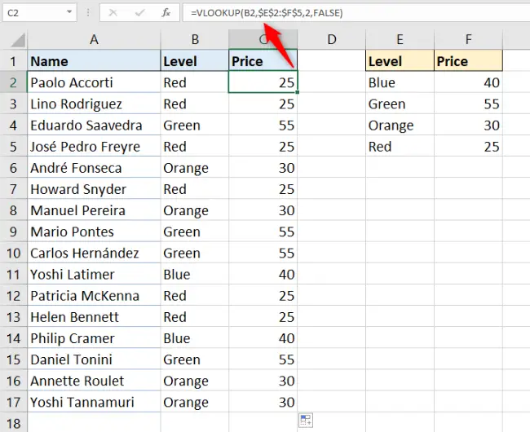Screen dimensions: 530x432
Task: Click the Insert Function fx icon
Action: coord(166,13)
